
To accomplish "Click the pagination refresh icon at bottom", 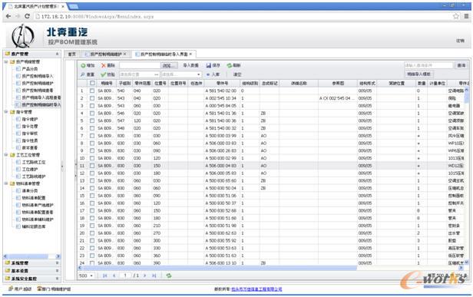I will coord(169,276).
